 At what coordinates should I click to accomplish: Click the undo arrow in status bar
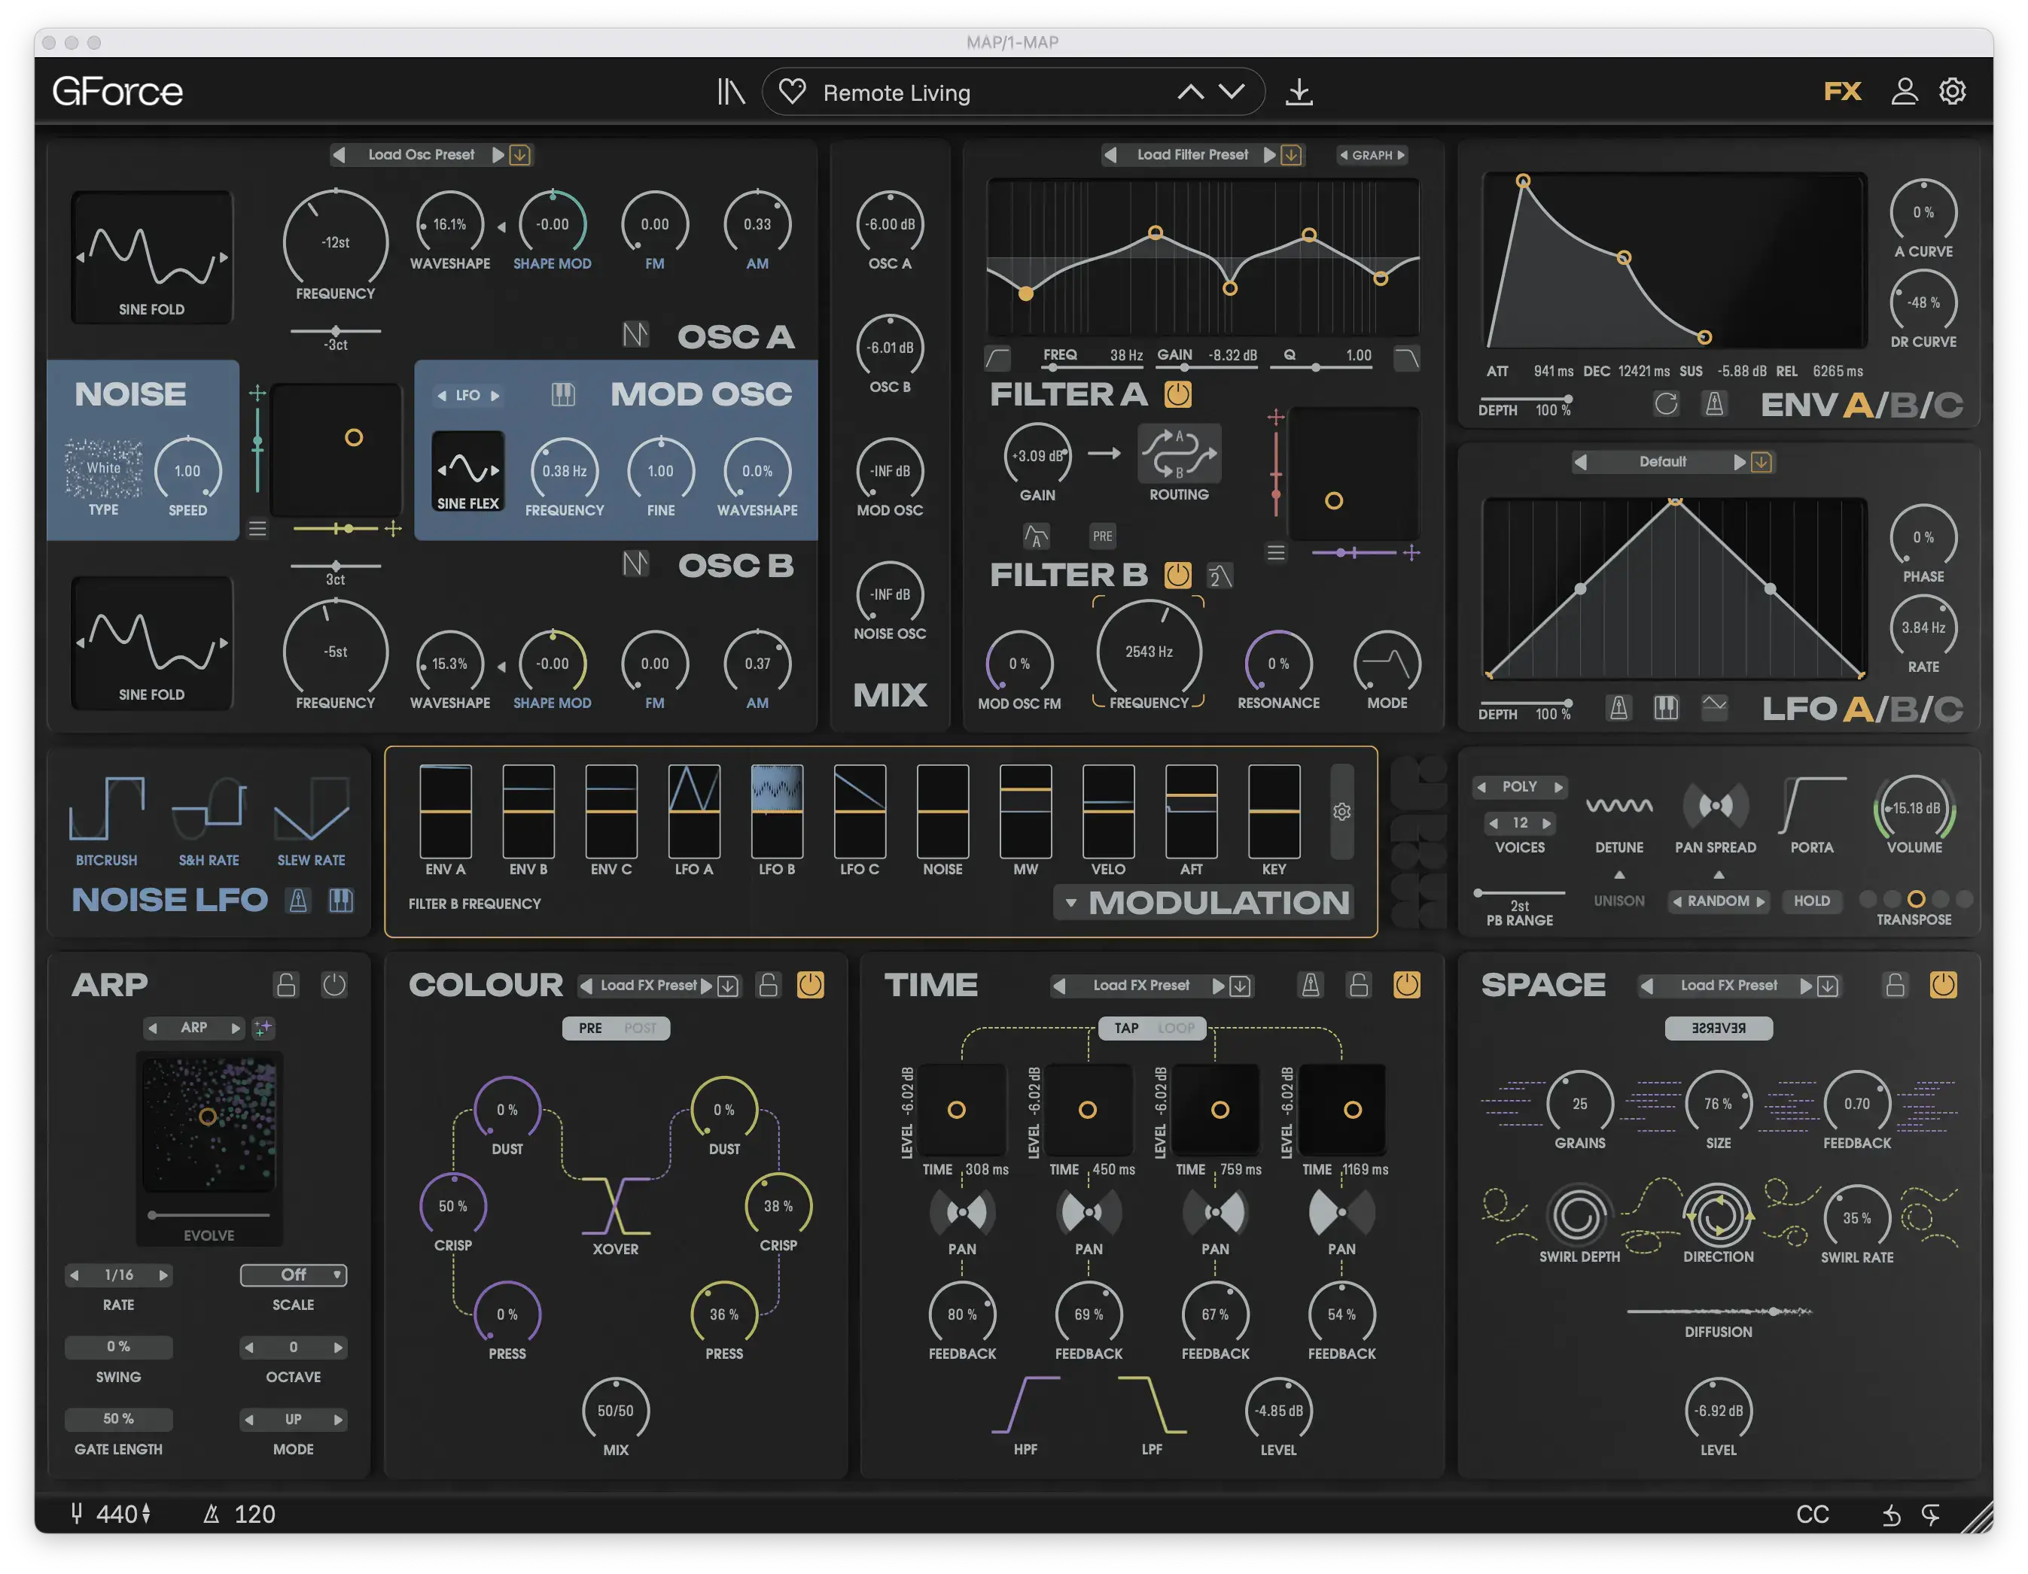(1892, 1515)
